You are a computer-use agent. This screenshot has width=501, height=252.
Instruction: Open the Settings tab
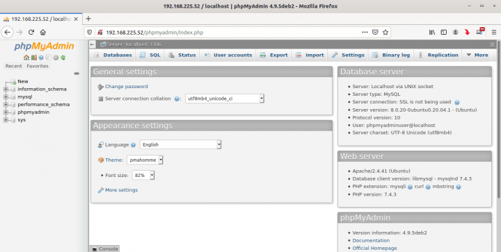(x=348, y=55)
